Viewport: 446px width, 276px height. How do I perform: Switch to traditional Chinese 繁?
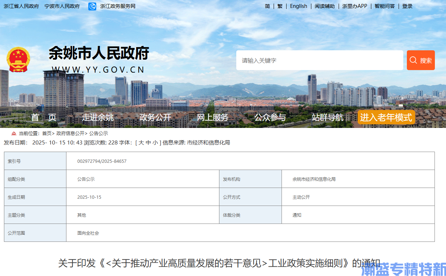click(x=280, y=6)
